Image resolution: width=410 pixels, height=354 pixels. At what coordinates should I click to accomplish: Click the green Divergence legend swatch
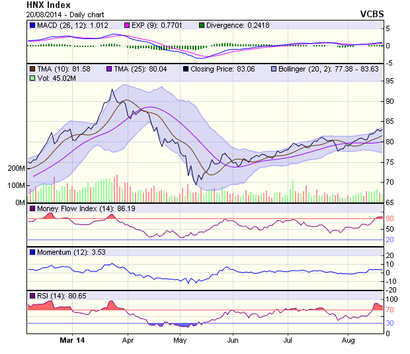[202, 25]
